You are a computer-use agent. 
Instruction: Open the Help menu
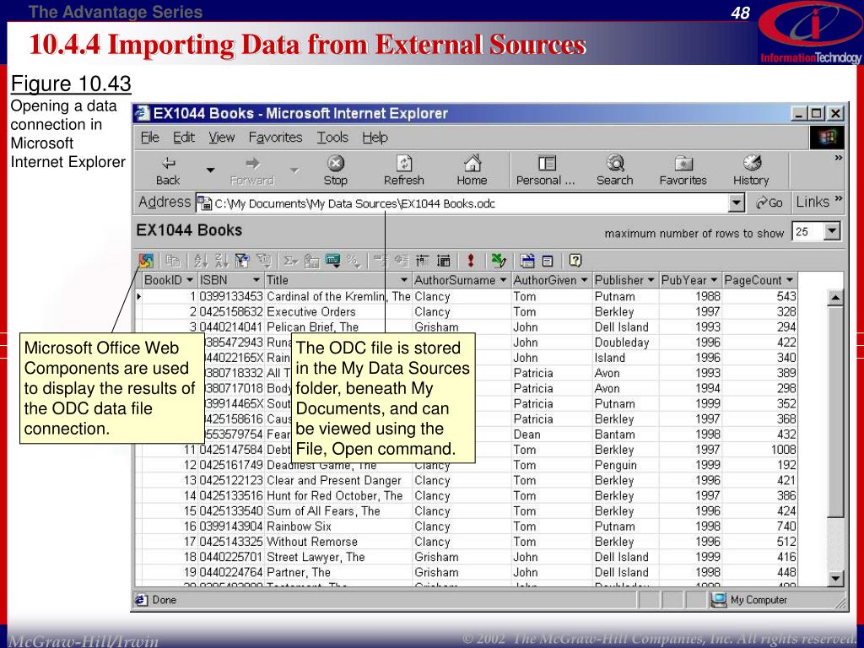click(375, 138)
